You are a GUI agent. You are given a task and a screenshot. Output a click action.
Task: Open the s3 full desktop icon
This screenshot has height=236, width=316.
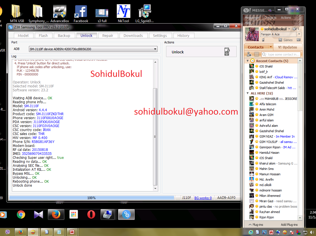point(102,16)
